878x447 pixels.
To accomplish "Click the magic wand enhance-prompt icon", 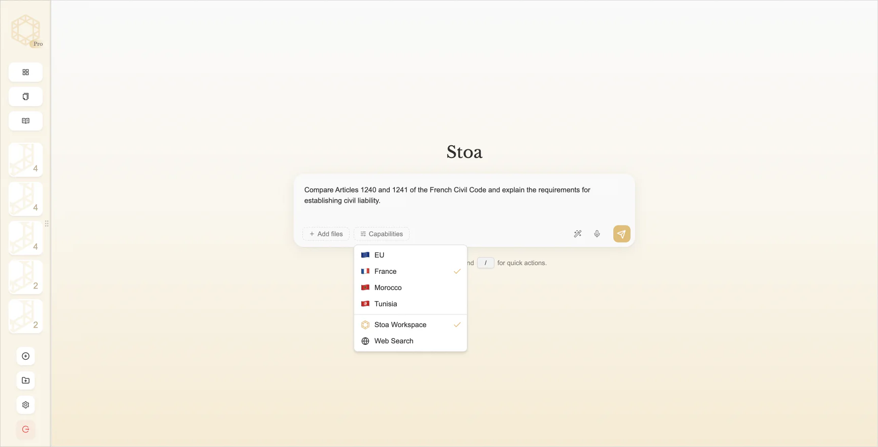I will click(x=578, y=234).
